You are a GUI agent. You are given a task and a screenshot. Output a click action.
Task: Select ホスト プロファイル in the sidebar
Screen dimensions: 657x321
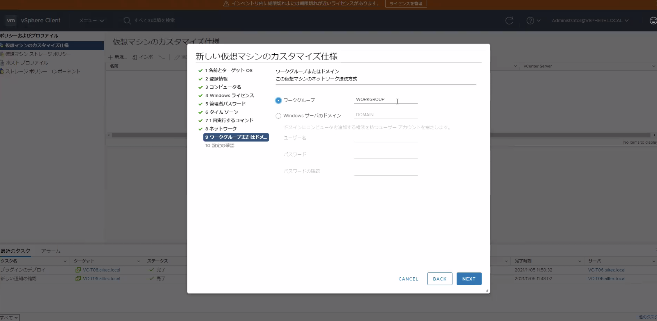click(27, 63)
